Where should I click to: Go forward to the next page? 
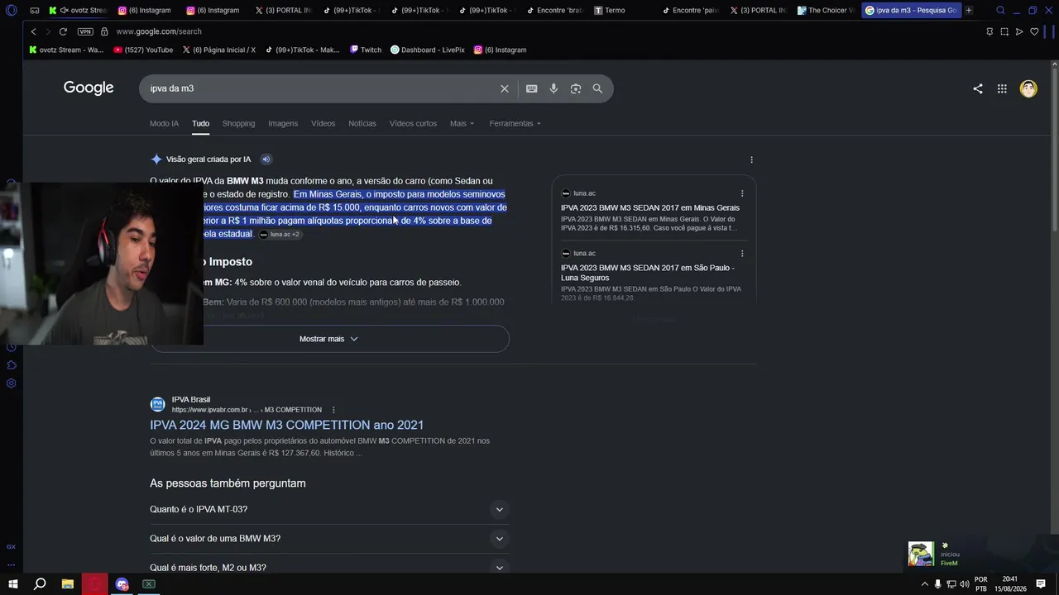[47, 31]
